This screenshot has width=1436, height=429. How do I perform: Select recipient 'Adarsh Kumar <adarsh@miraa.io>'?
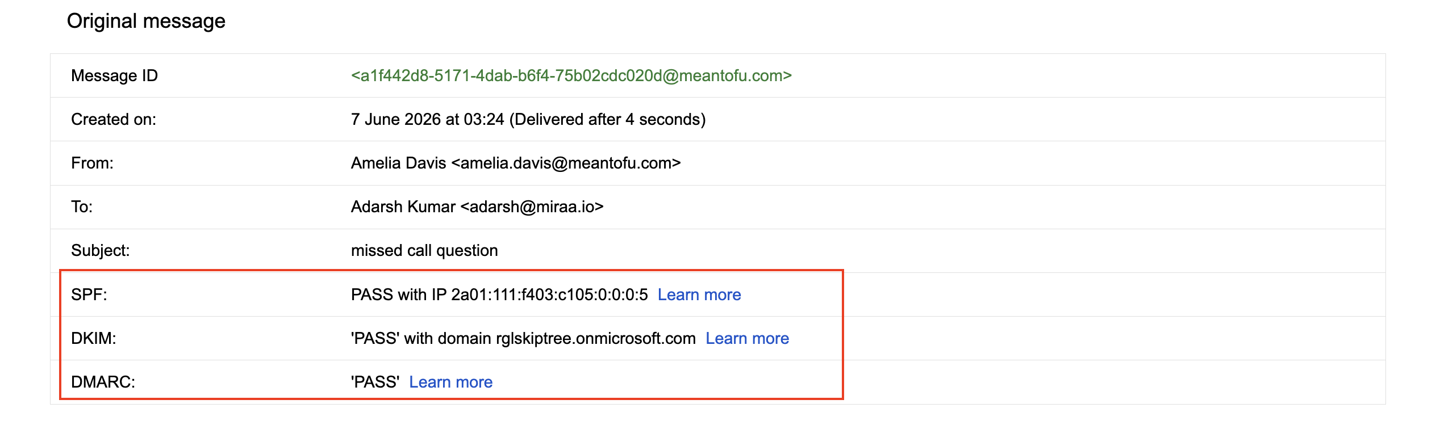coord(477,207)
